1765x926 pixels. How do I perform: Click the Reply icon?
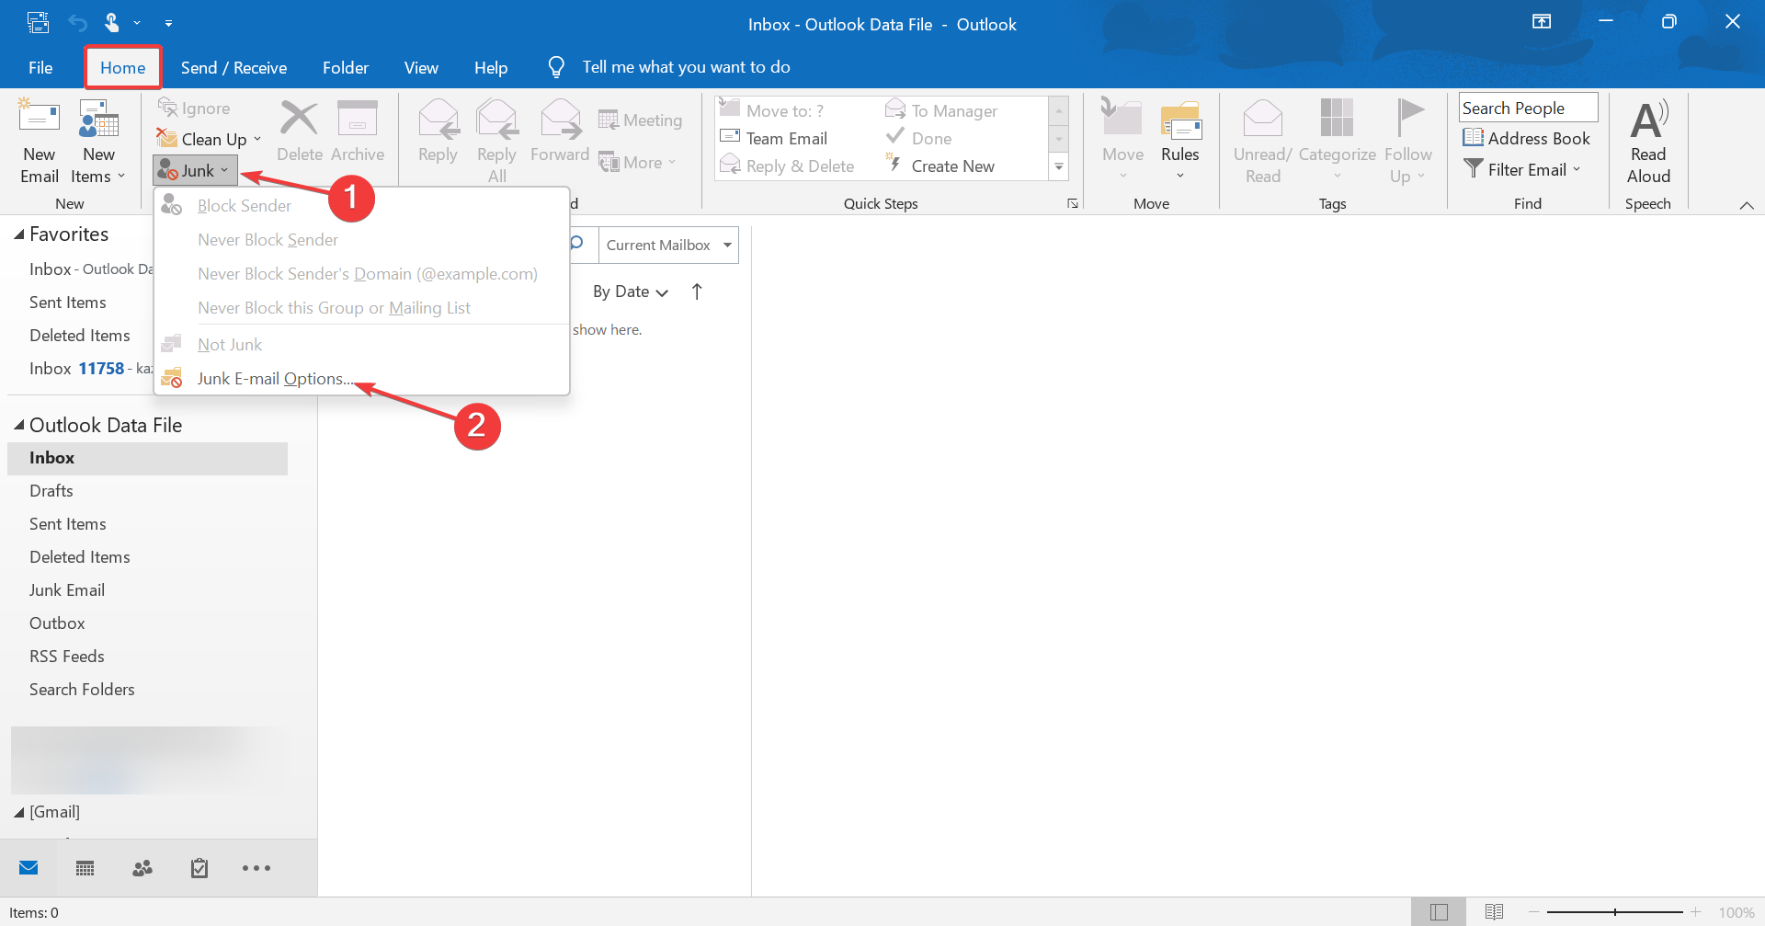[438, 131]
